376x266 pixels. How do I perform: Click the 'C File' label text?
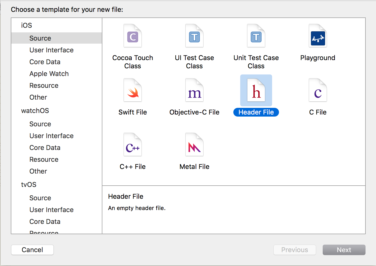[318, 112]
